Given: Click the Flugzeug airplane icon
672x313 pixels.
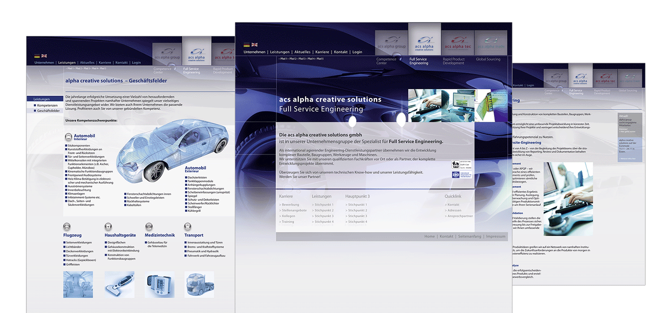Looking at the screenshot, I should [x=67, y=227].
